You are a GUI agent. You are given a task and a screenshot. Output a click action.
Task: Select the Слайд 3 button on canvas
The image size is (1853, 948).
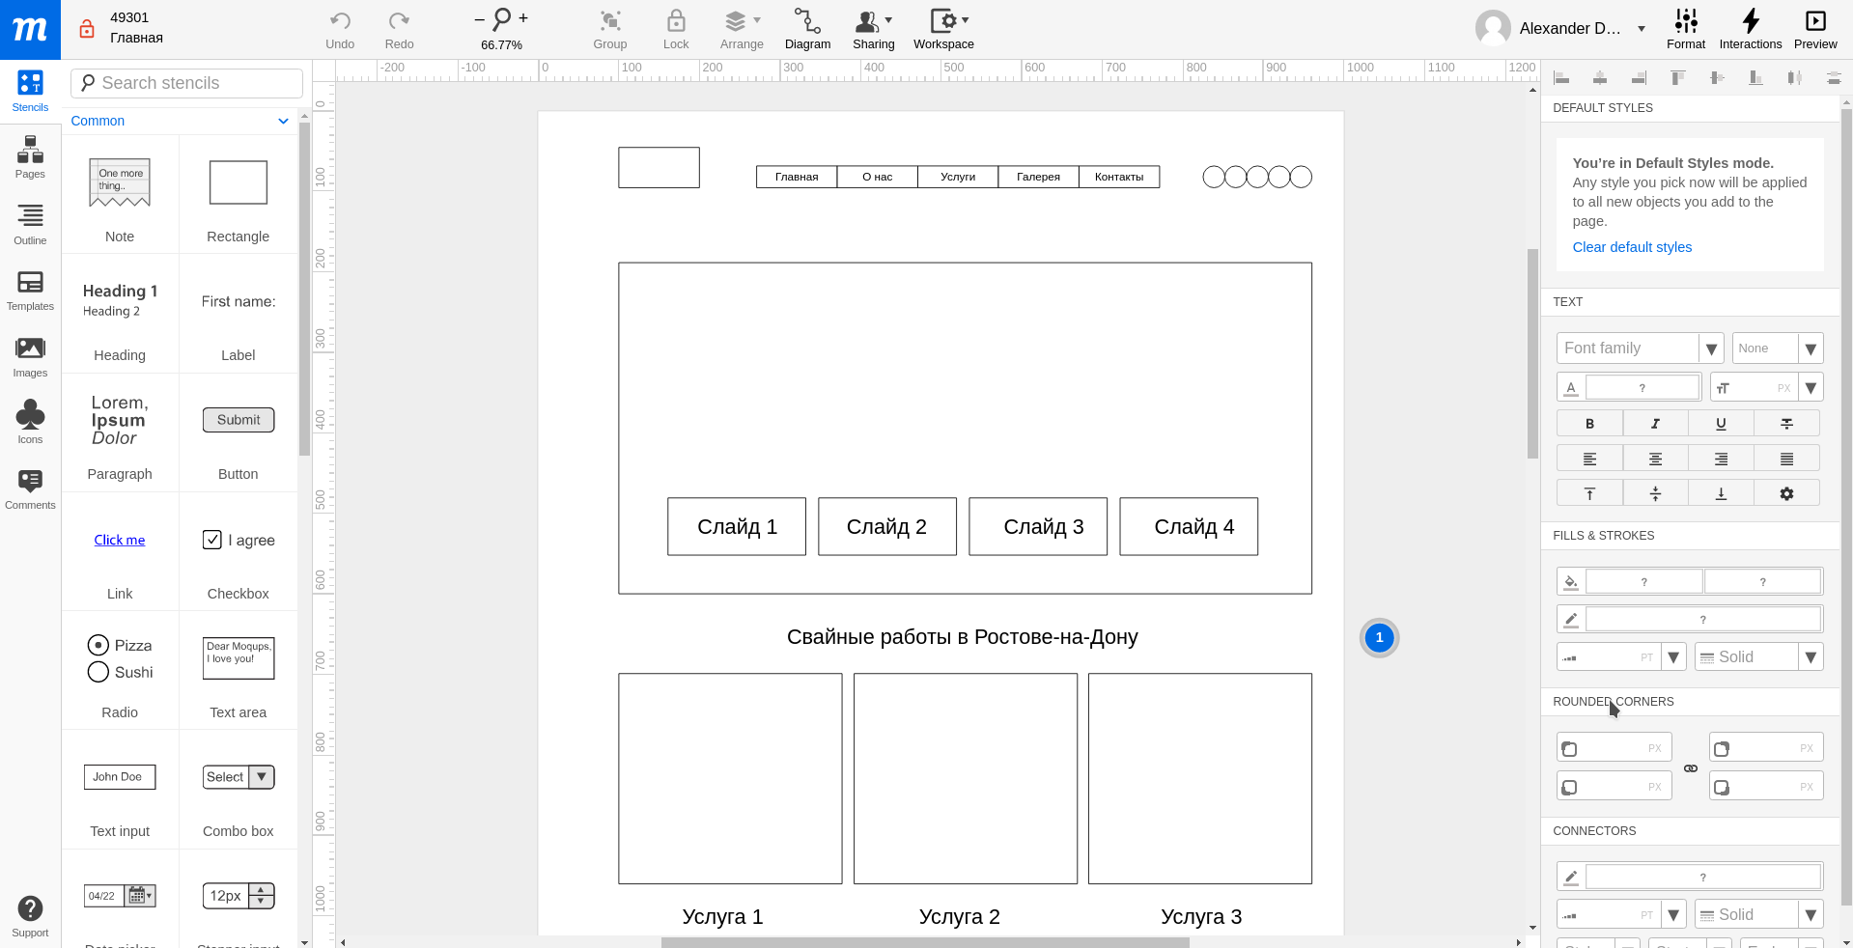point(1038,526)
